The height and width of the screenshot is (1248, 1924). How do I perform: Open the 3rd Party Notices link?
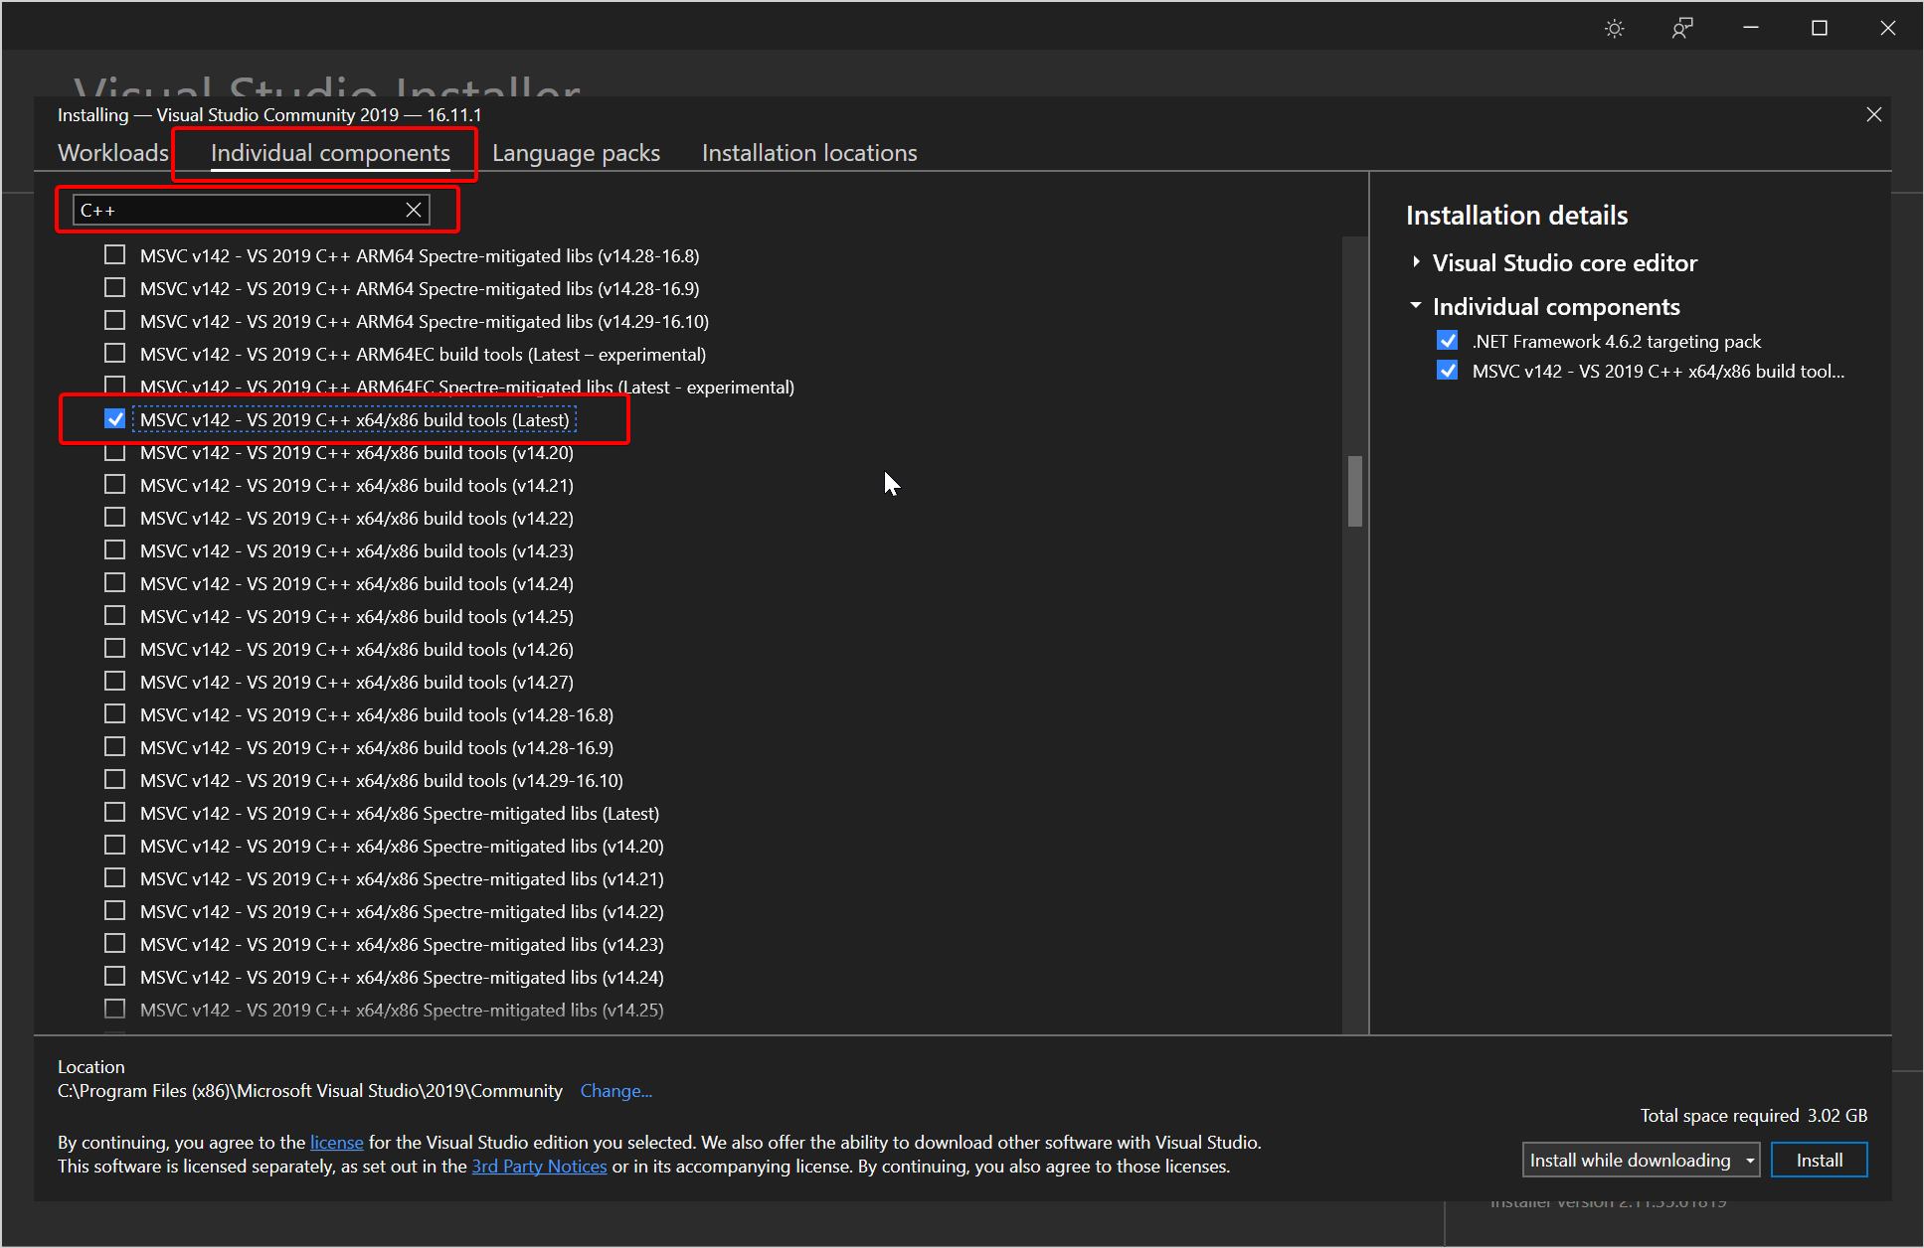pos(539,1167)
